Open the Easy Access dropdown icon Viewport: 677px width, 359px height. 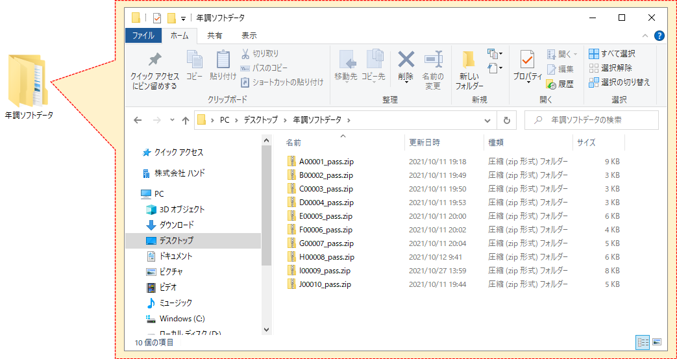(495, 68)
